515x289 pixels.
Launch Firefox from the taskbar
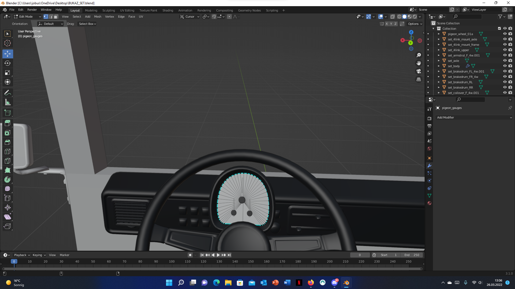[311, 283]
